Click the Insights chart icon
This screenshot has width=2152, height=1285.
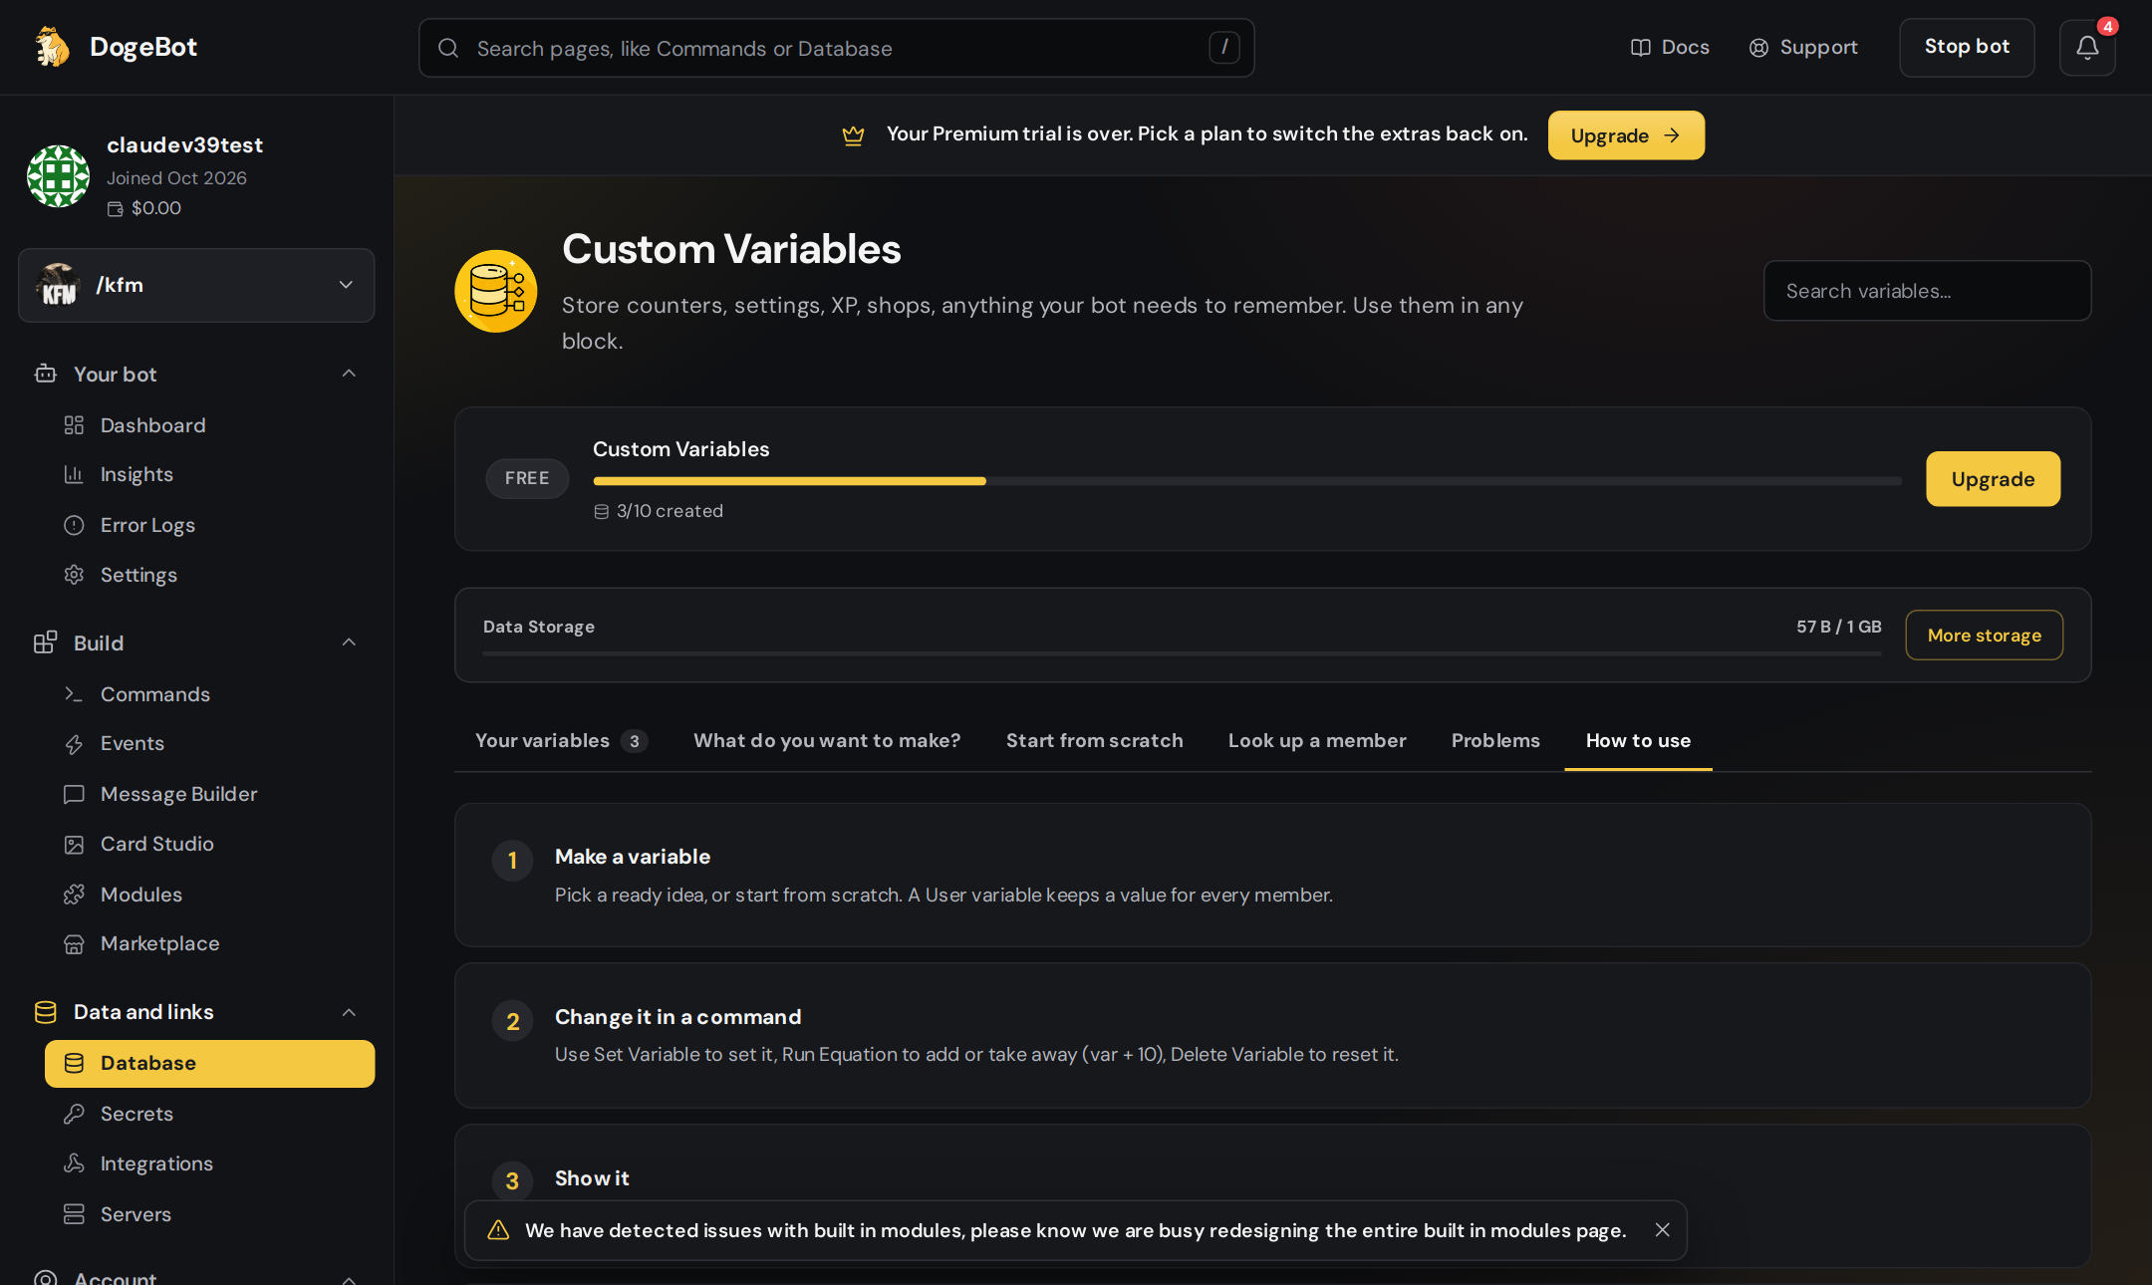tap(74, 474)
